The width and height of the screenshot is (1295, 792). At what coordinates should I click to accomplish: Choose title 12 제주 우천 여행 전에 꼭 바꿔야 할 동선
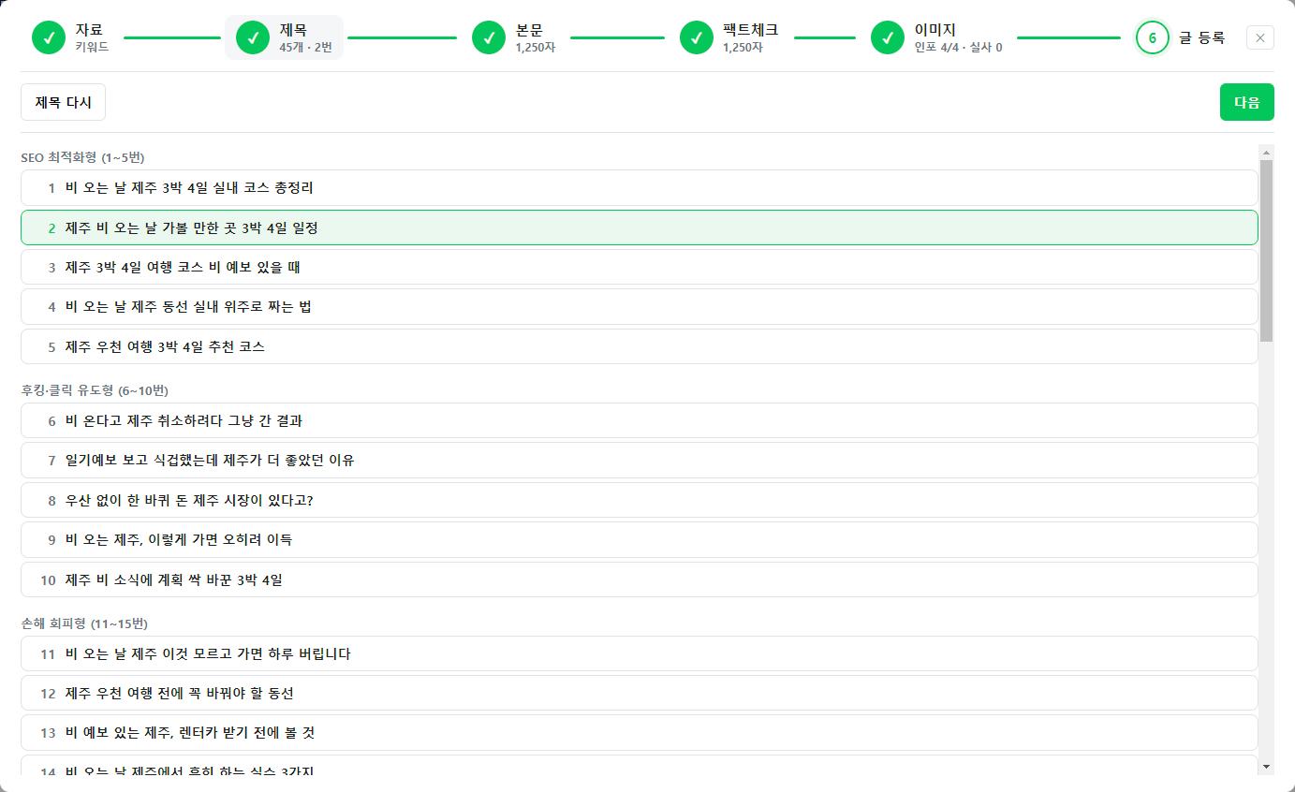pyautogui.click(x=639, y=694)
